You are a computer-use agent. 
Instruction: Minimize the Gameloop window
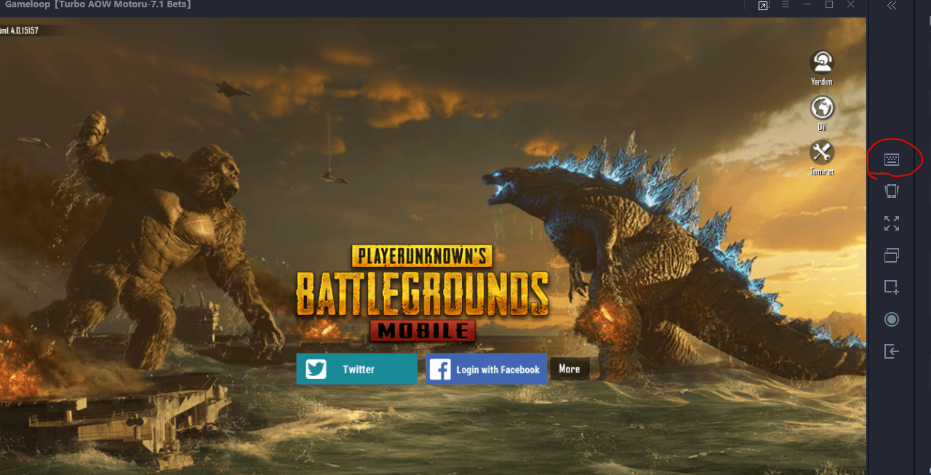(807, 5)
